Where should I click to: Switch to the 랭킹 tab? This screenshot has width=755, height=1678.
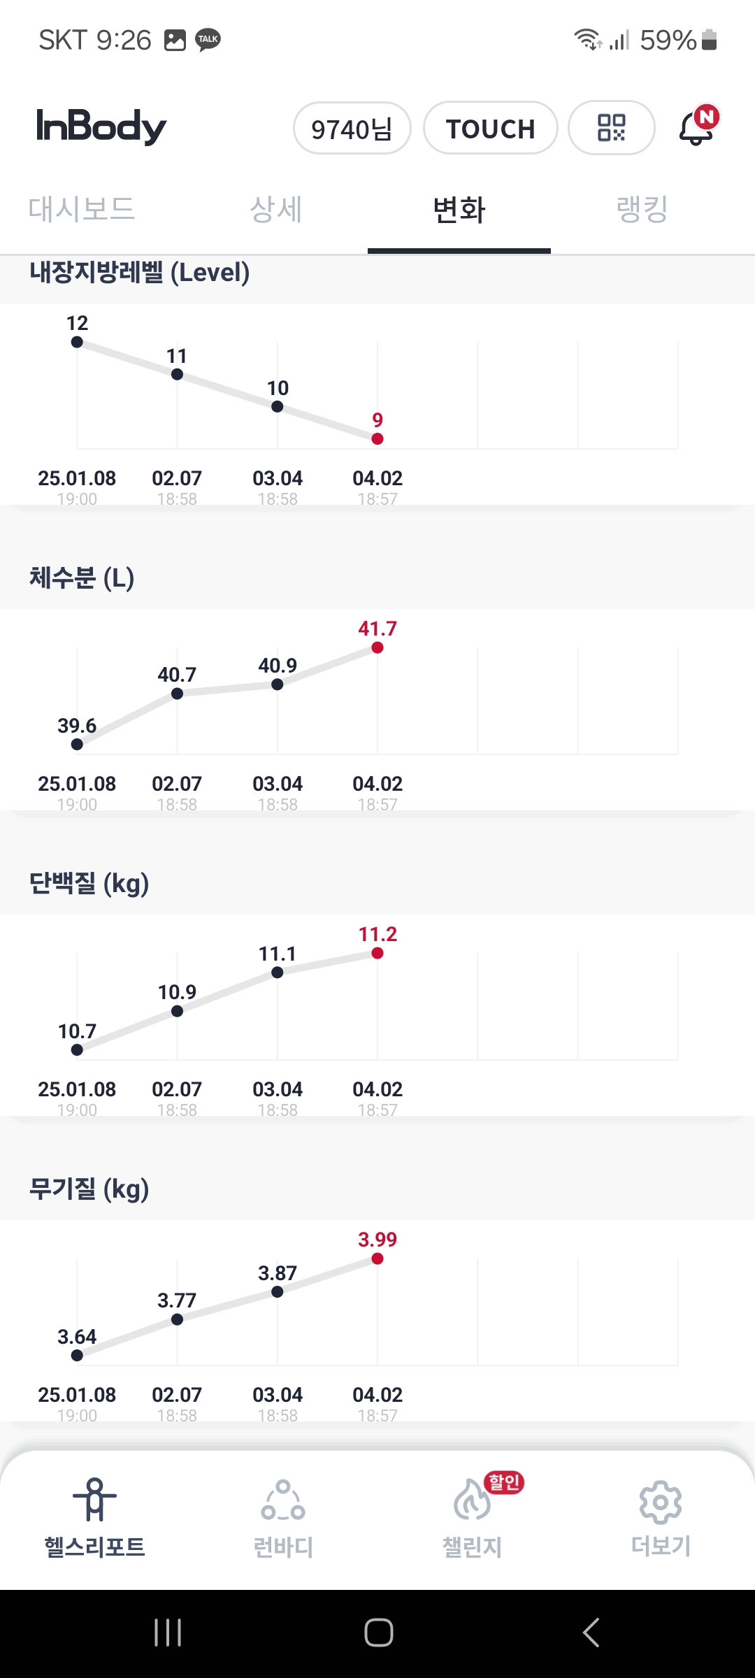click(642, 209)
